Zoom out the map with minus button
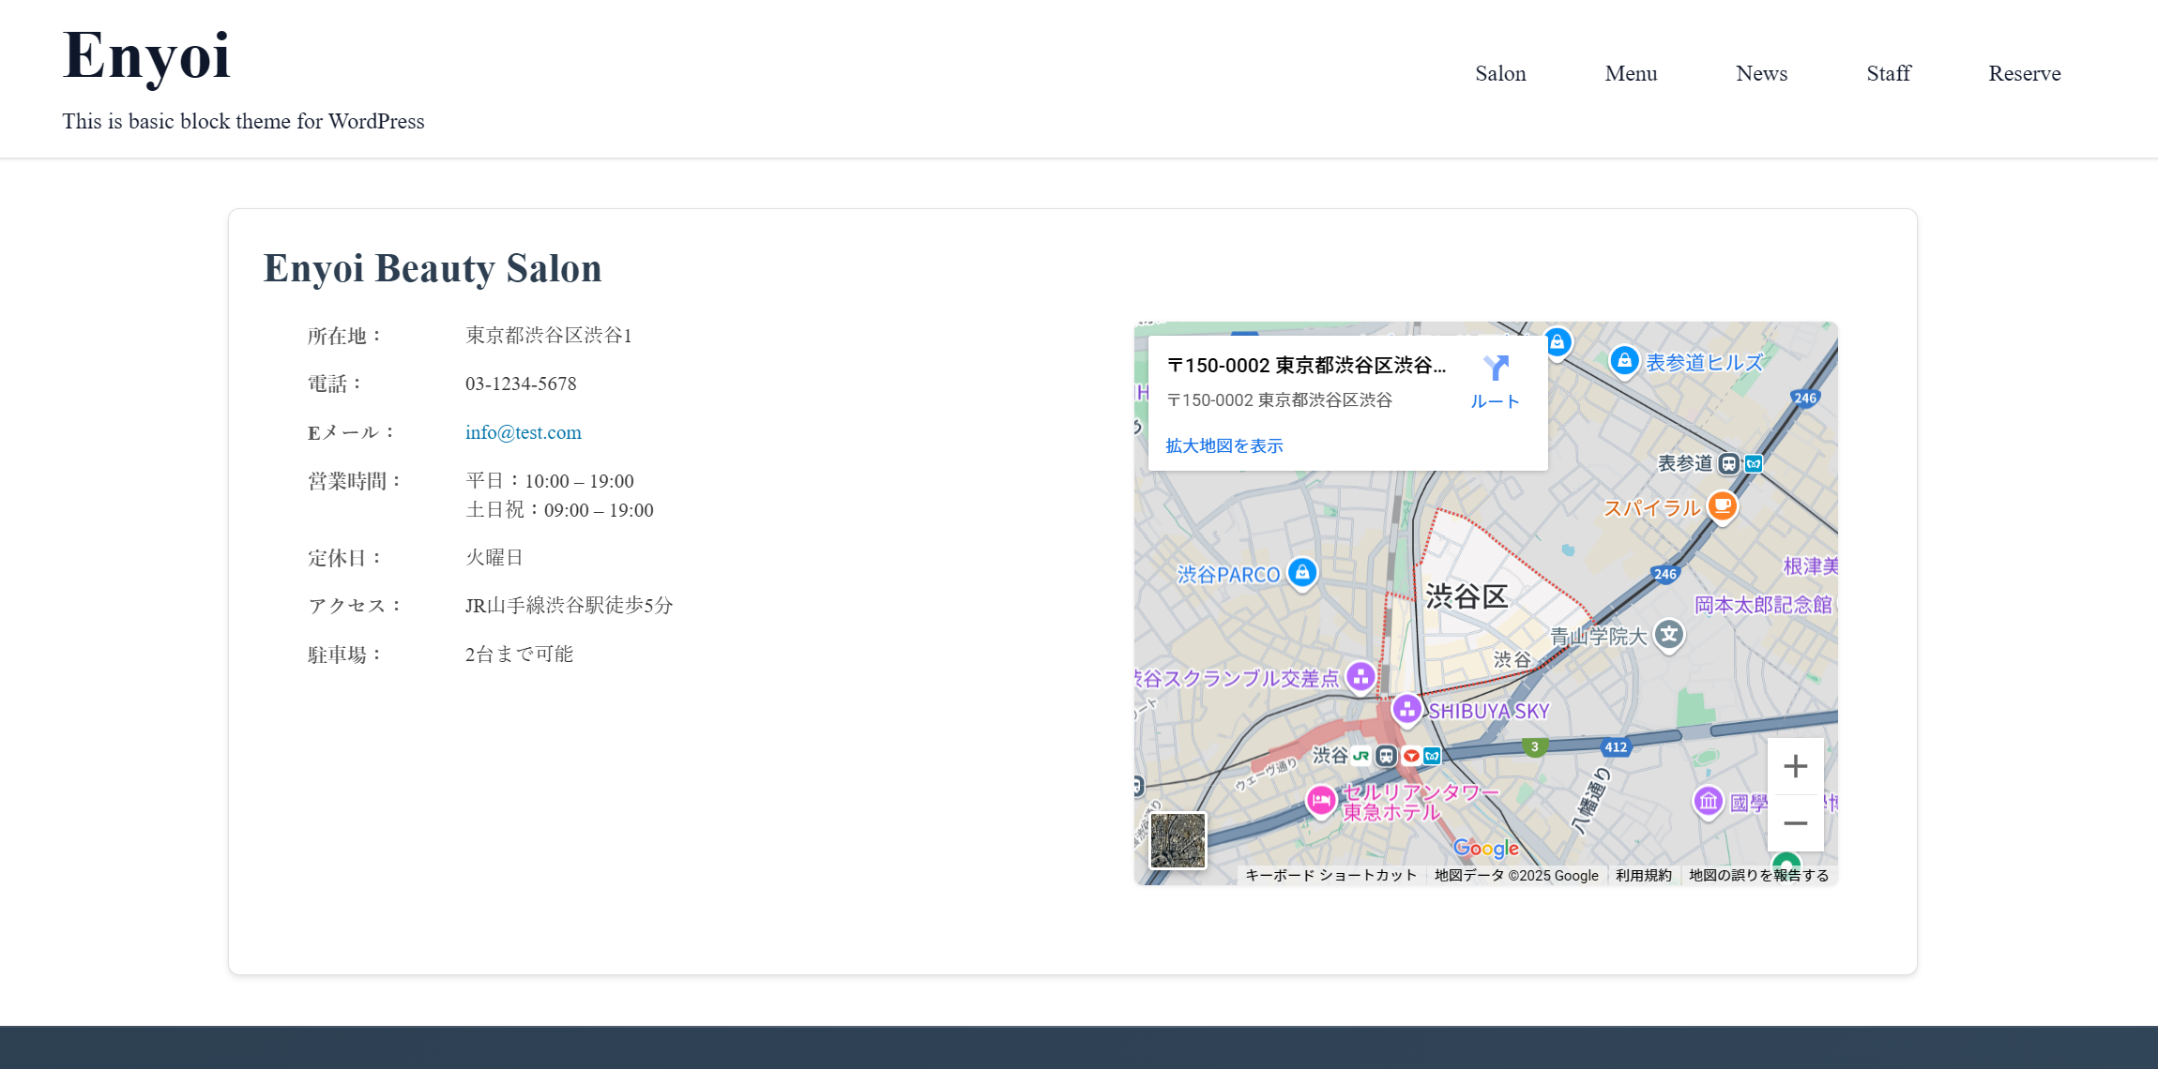Screen dimensions: 2158x1069 (x=1795, y=823)
